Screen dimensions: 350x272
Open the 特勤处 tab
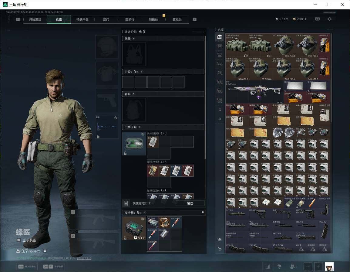153,19
